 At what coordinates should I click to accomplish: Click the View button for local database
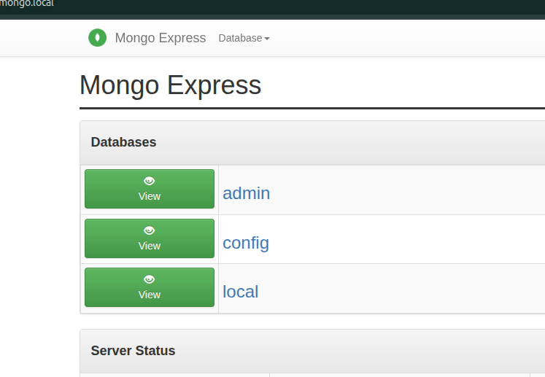coord(150,287)
